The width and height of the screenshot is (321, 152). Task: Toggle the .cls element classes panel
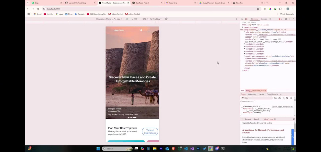pyautogui.click(x=279, y=98)
